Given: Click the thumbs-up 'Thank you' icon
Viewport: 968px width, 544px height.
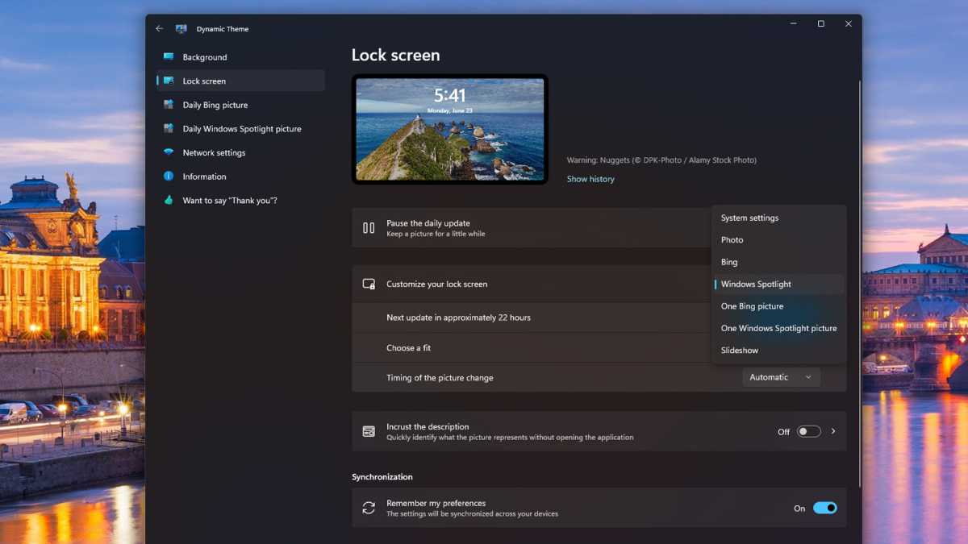Looking at the screenshot, I should [167, 200].
